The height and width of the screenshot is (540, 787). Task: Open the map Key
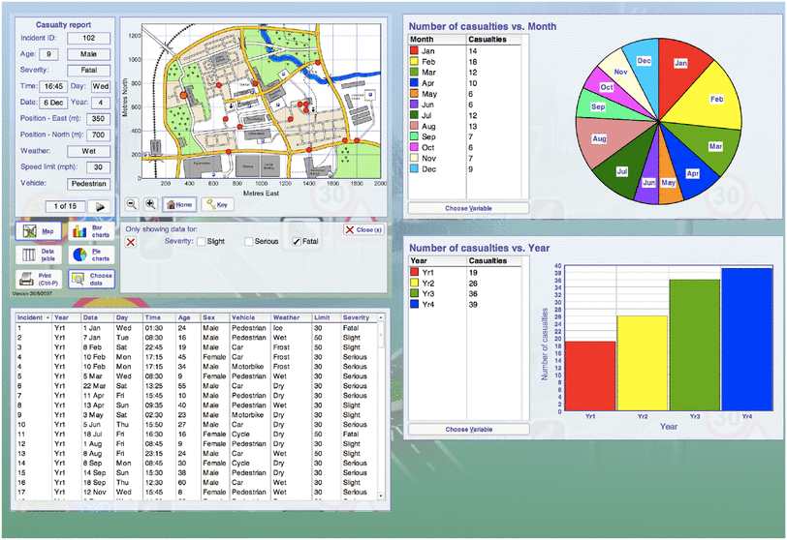(x=216, y=204)
